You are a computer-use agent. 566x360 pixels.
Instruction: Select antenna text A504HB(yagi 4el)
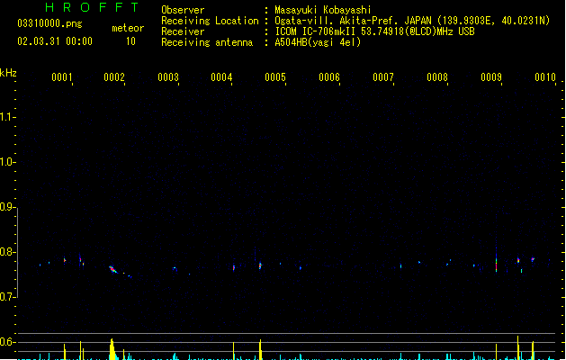[318, 42]
